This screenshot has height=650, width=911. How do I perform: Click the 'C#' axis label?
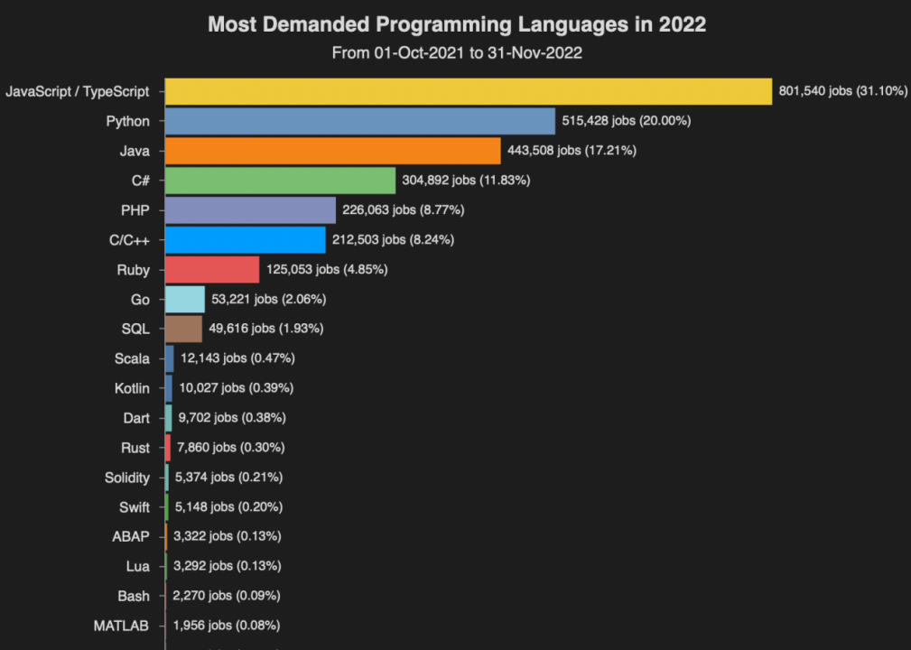pos(141,181)
